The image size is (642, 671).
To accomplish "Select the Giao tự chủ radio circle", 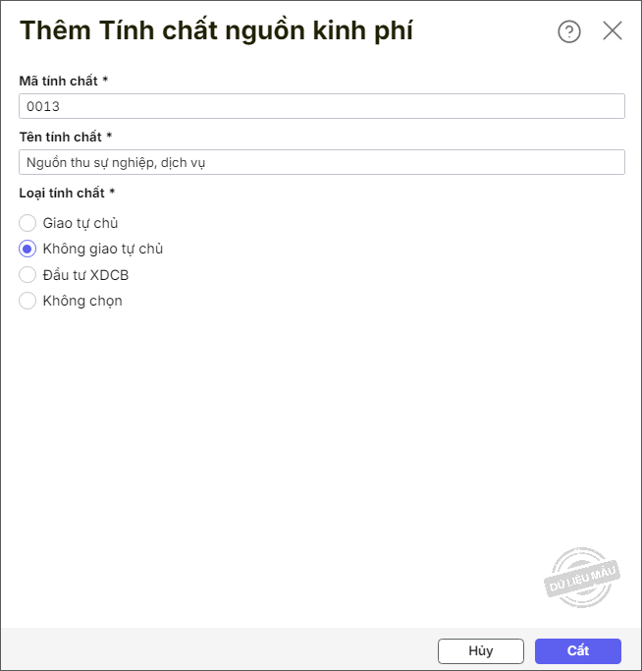I will point(27,223).
